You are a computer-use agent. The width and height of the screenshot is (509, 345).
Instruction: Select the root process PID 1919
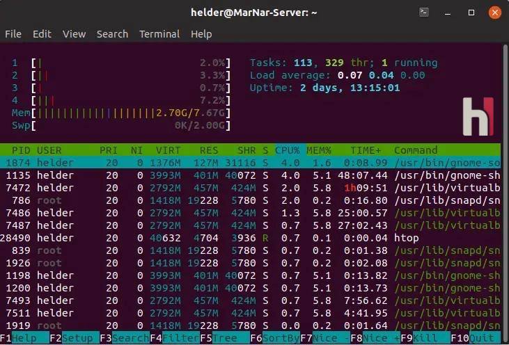pos(250,326)
